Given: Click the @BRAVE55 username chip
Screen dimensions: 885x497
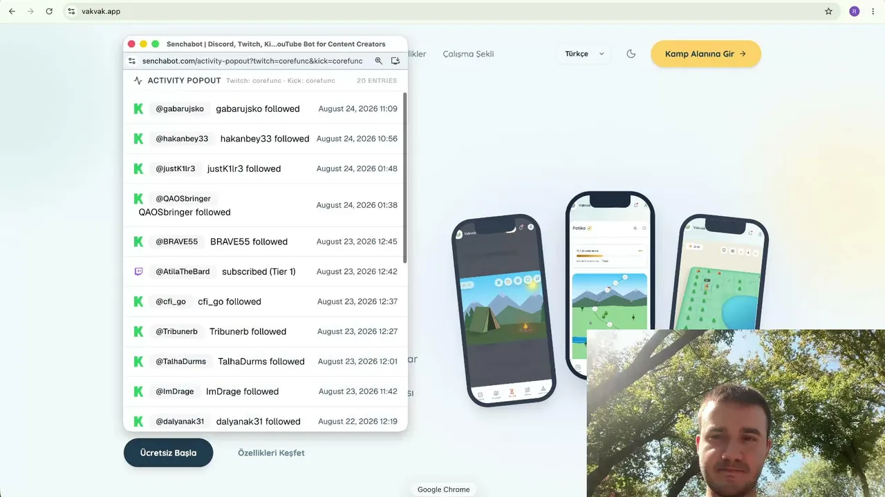Looking at the screenshot, I should [177, 242].
